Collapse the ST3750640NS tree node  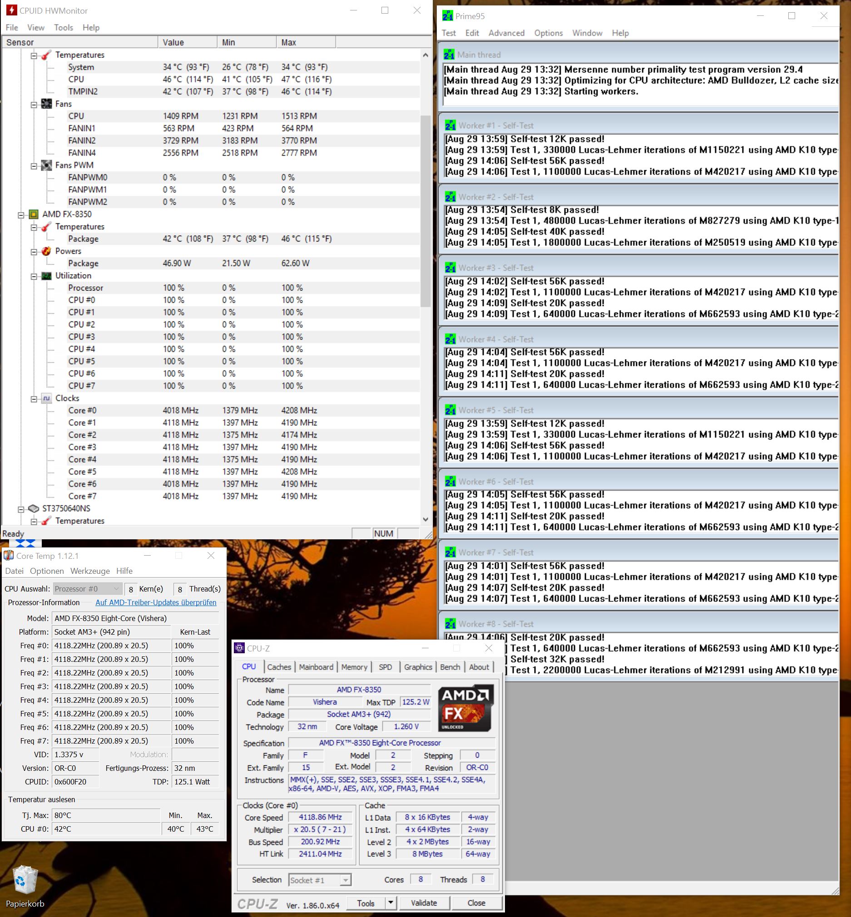pos(21,509)
